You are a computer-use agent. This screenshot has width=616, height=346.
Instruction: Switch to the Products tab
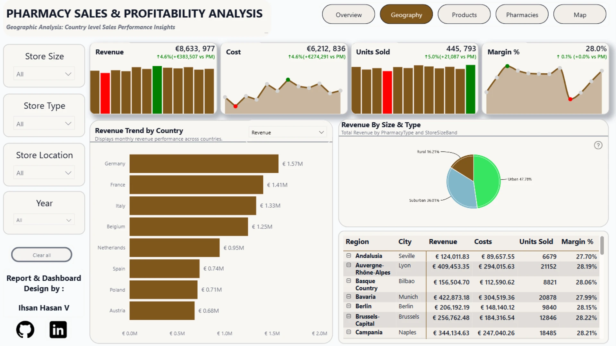pos(464,14)
